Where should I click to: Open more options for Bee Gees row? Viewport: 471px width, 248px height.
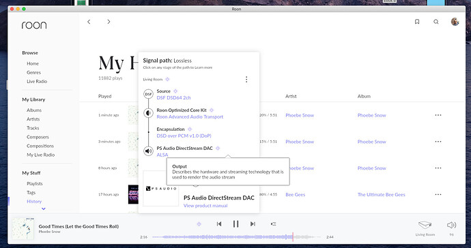438,194
